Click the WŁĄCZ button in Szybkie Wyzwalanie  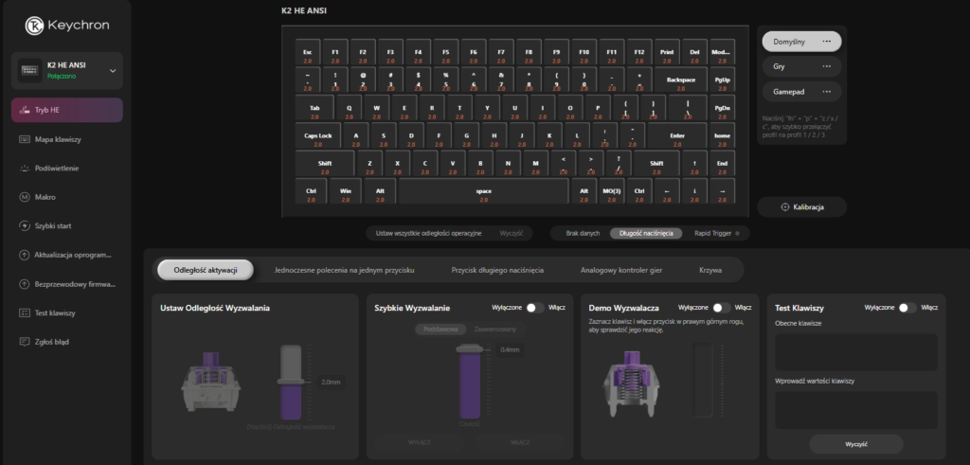[520, 442]
